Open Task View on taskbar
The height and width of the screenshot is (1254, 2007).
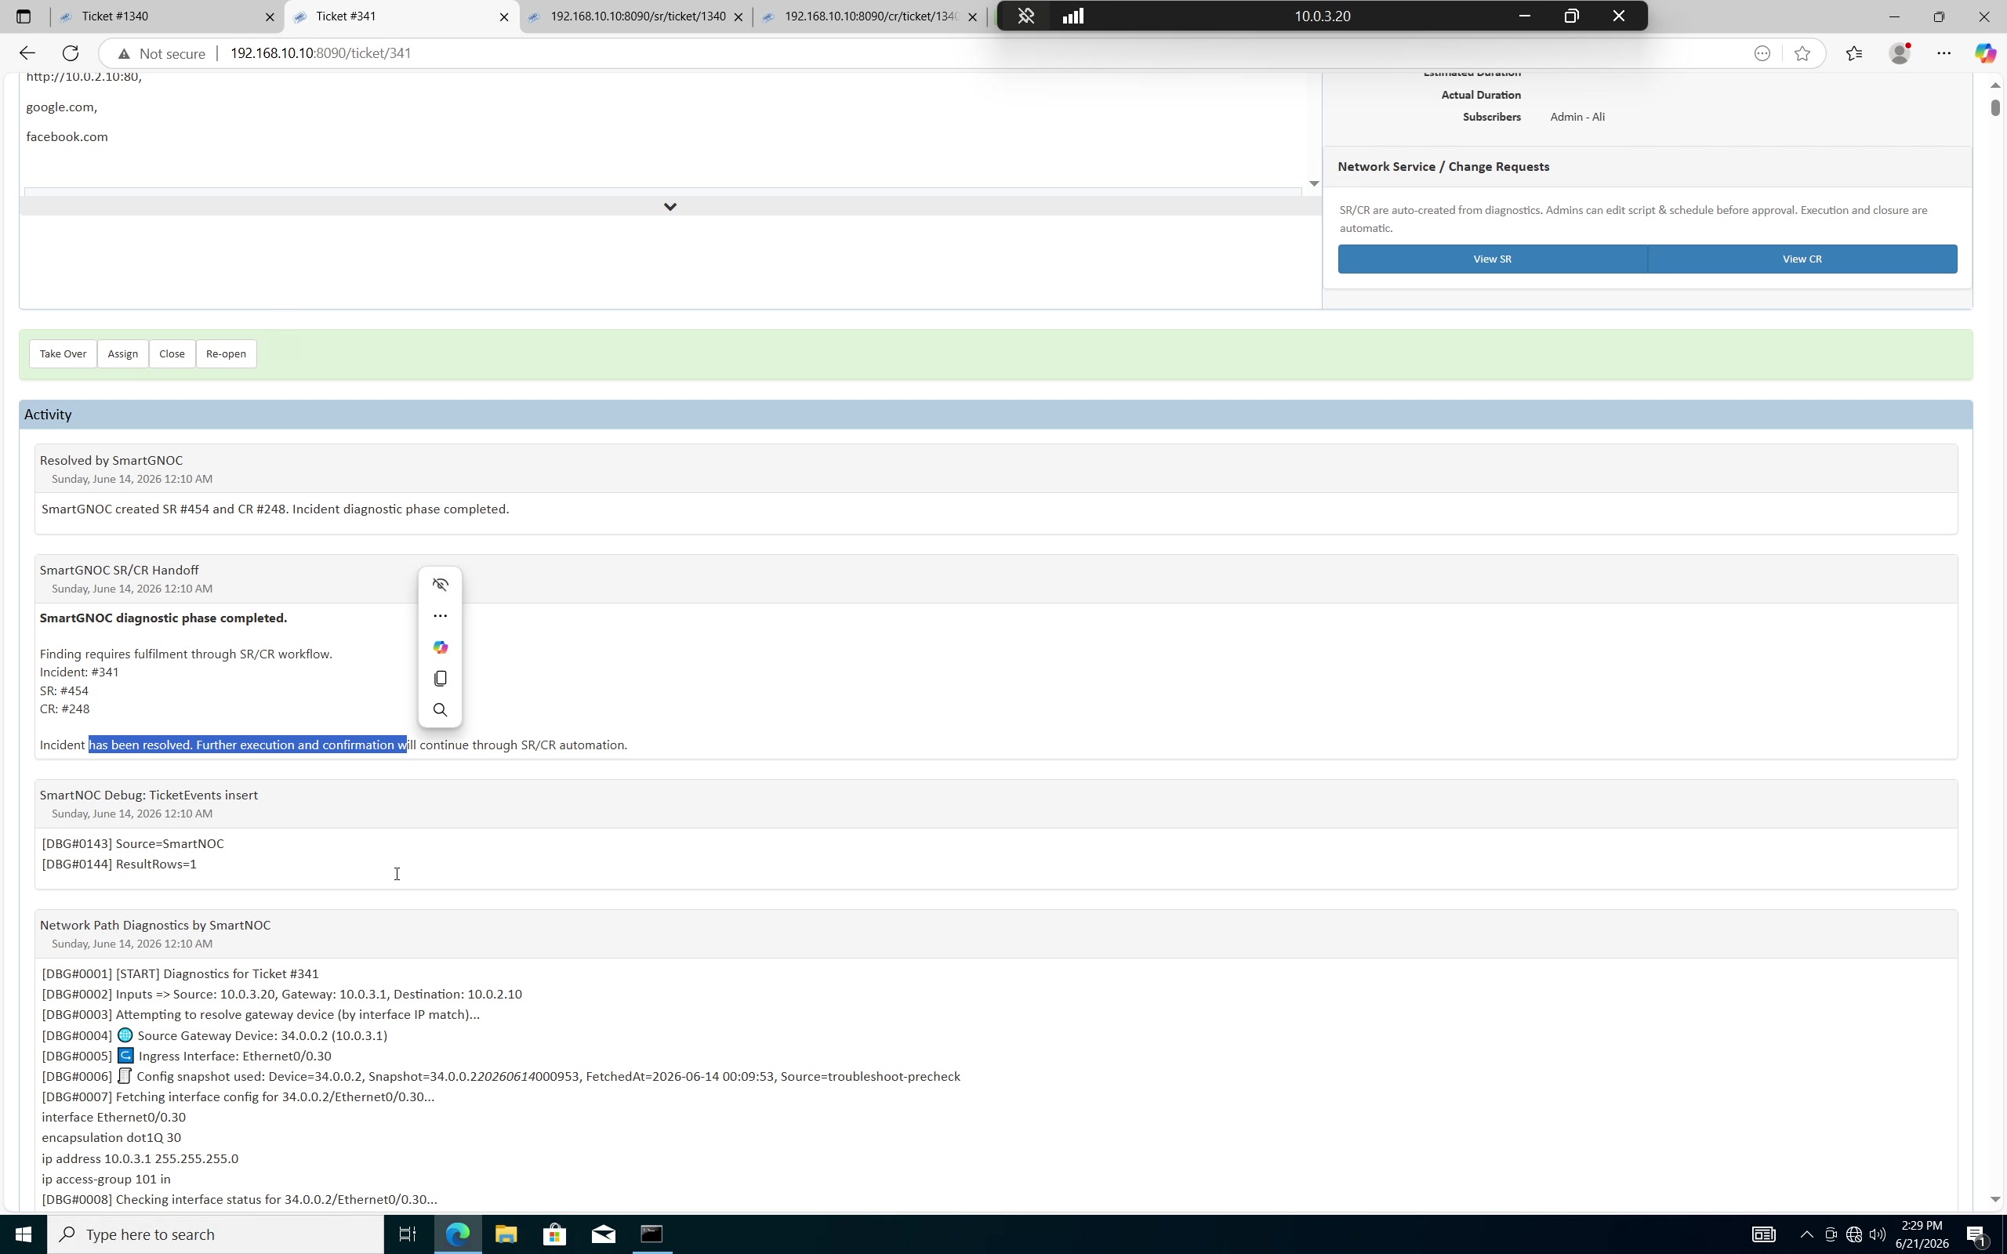(407, 1234)
